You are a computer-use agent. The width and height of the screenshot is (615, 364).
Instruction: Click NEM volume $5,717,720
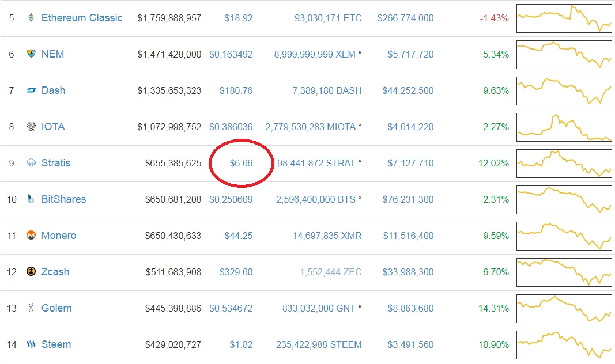[x=410, y=55]
